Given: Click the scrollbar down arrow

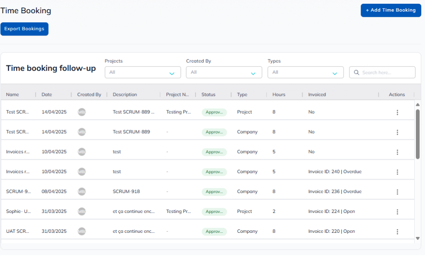Looking at the screenshot, I should [x=418, y=238].
